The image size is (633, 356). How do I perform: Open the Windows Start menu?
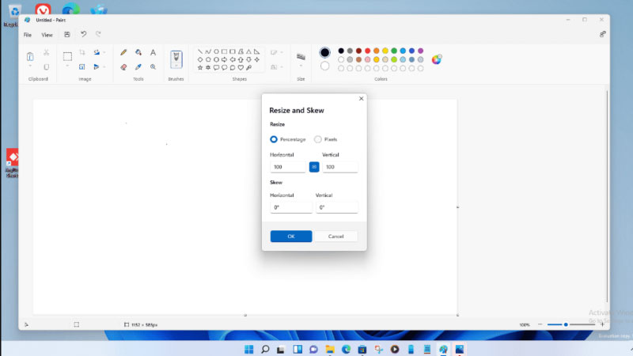[248, 349]
